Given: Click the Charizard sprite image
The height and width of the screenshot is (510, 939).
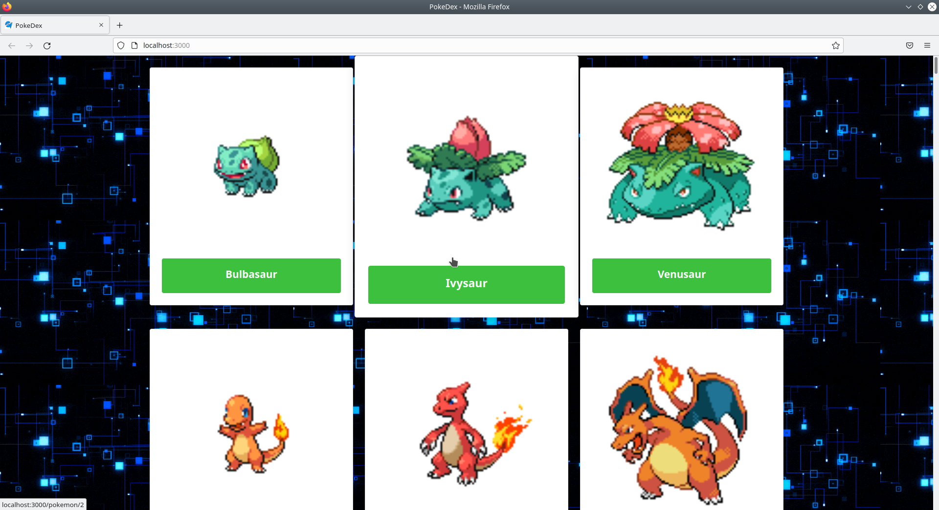Looking at the screenshot, I should (x=678, y=430).
